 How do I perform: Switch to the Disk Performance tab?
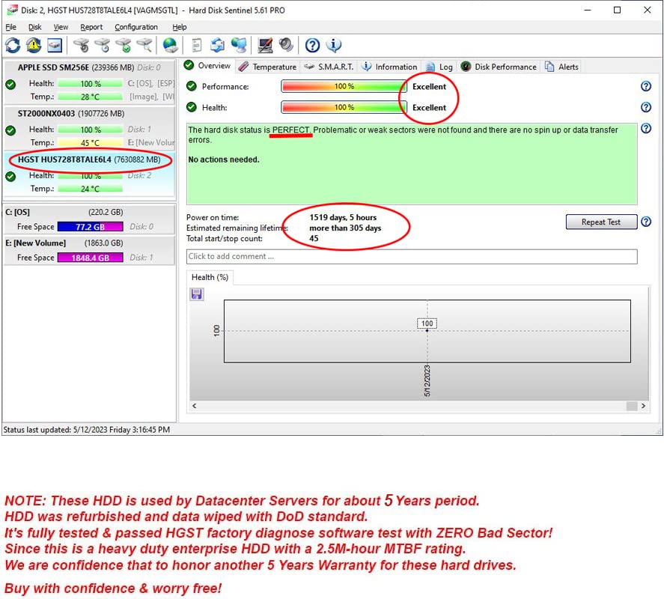[x=499, y=67]
